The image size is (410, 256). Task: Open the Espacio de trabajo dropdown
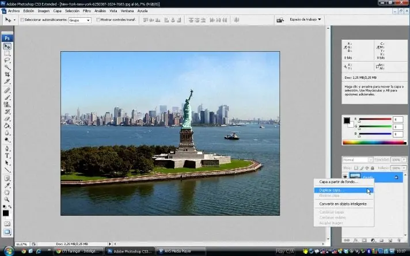[x=305, y=19]
